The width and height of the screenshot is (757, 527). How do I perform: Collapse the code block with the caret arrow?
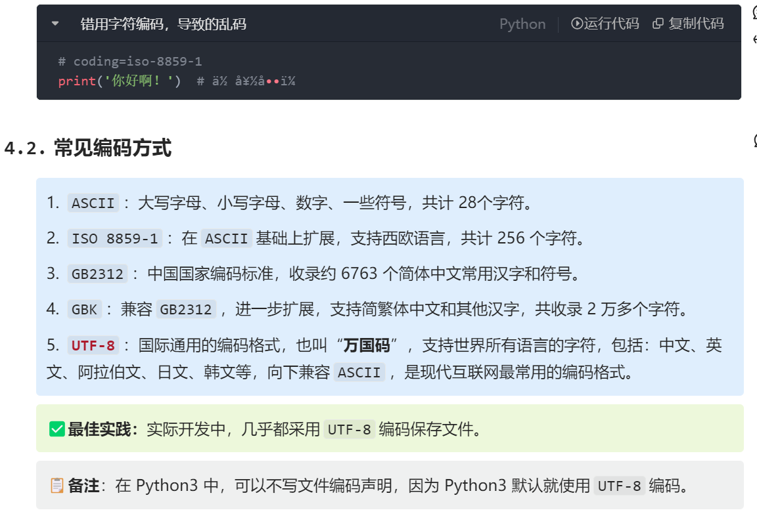(55, 23)
